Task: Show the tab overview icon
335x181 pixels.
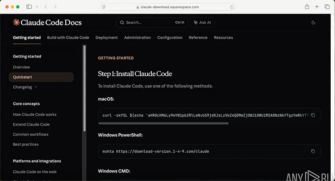Action: click(x=327, y=7)
